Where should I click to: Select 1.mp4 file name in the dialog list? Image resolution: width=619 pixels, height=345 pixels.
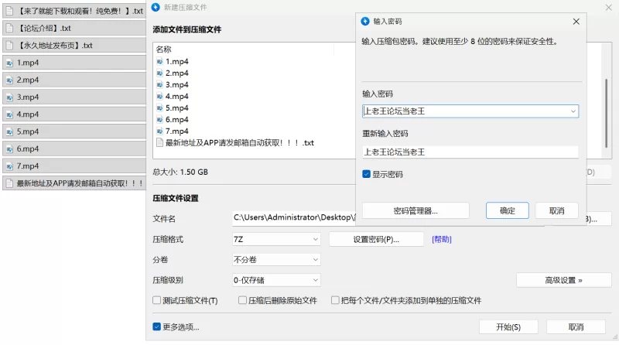tap(177, 62)
